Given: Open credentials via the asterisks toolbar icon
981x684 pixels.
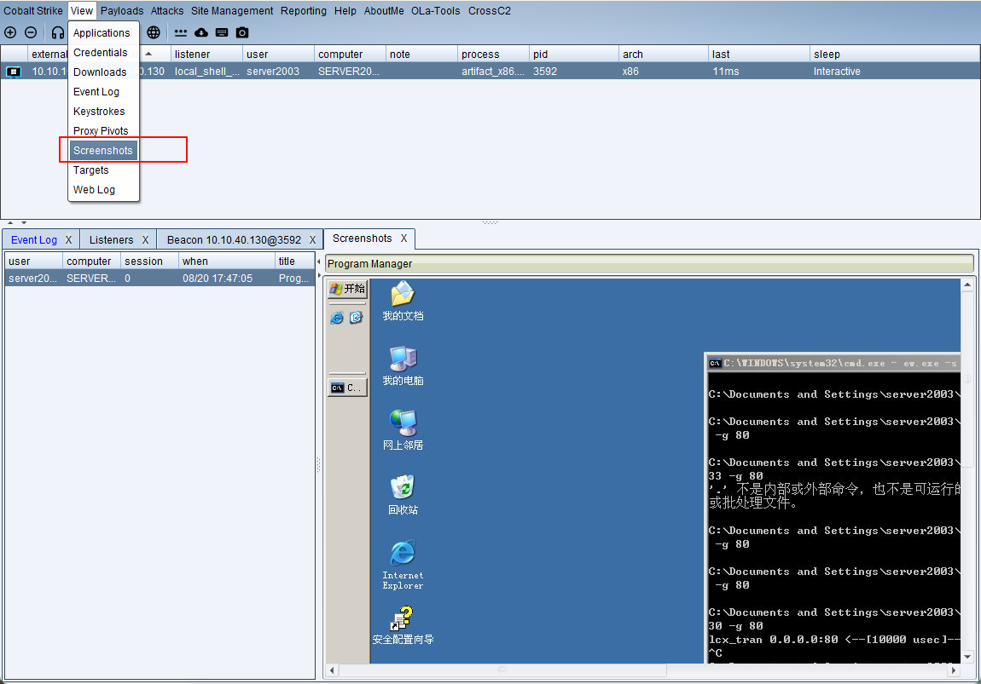Looking at the screenshot, I should 181,32.
